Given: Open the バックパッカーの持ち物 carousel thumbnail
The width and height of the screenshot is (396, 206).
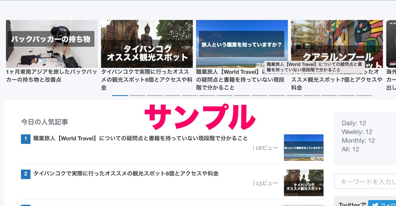Looking at the screenshot, I should click(52, 44).
